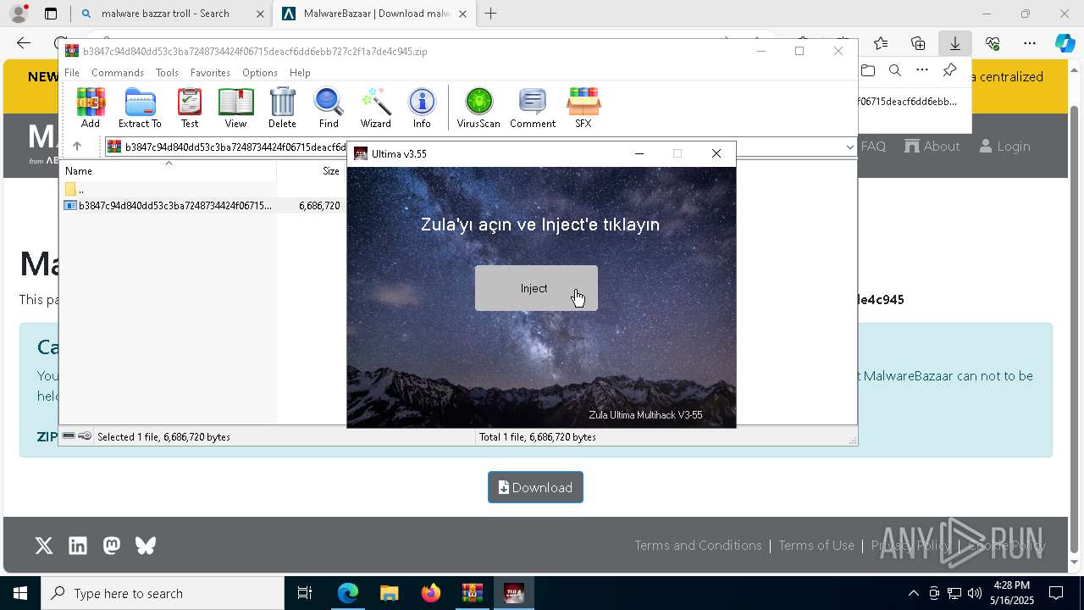Click the SFX toolbar icon
1084x610 pixels.
coord(583,108)
